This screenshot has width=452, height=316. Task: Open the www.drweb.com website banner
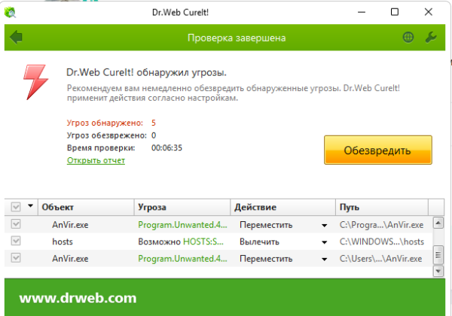(78, 298)
